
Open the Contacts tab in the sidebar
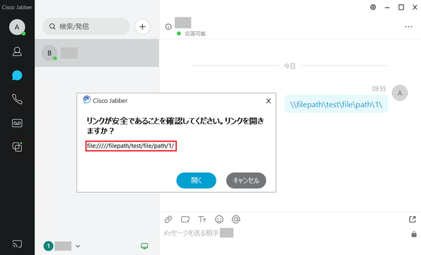coord(17,52)
